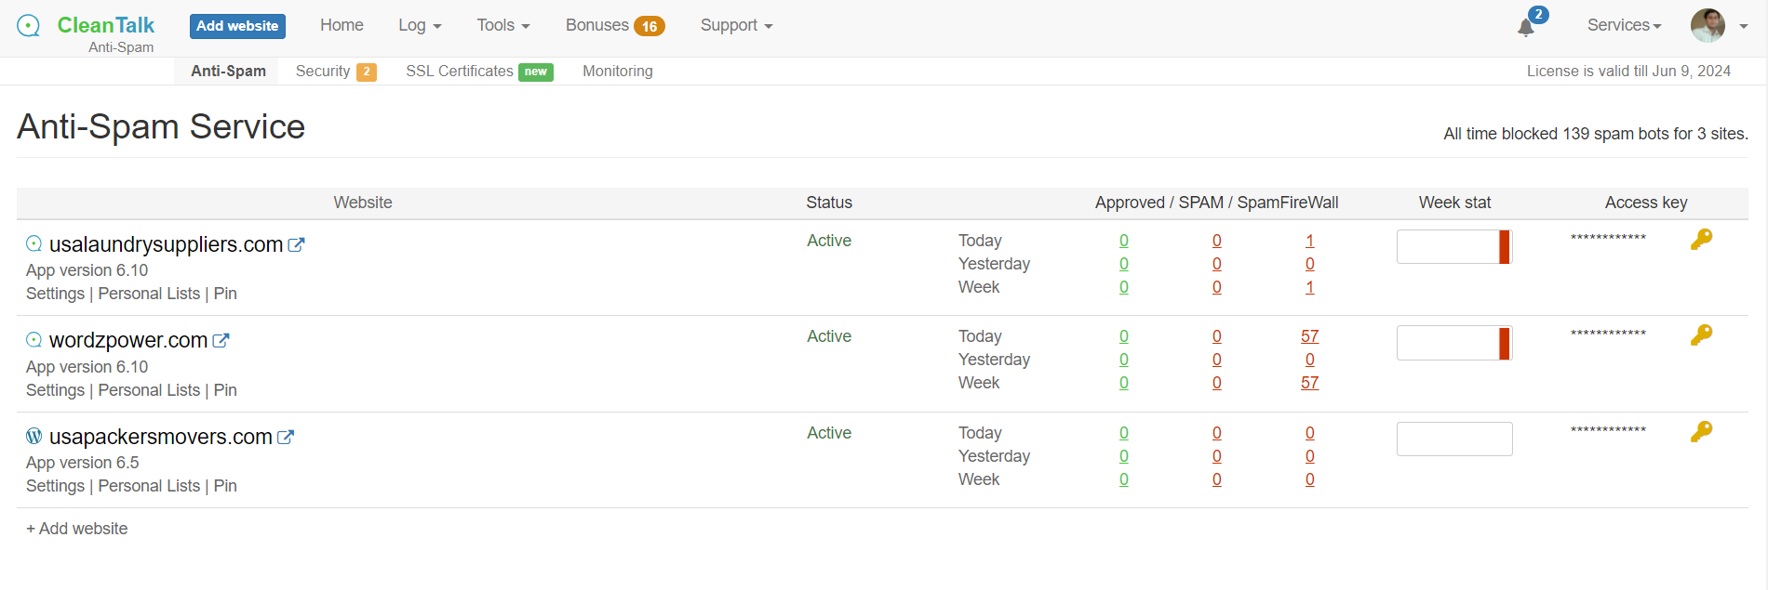This screenshot has width=1768, height=590.
Task: Click Active status of wordzpower.com
Action: coord(829,336)
